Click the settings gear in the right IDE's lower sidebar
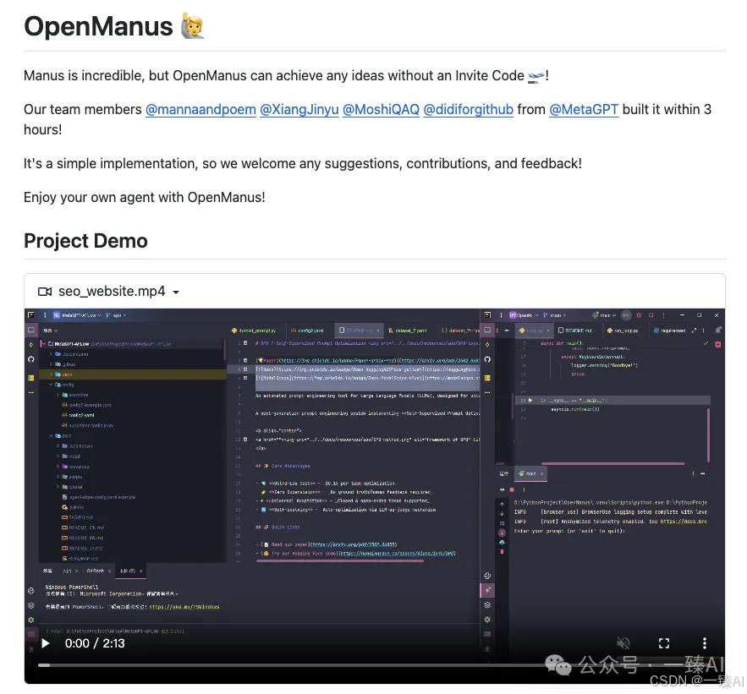747x694 pixels. [487, 620]
